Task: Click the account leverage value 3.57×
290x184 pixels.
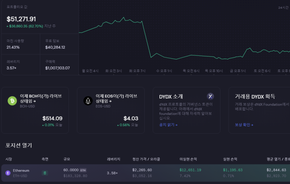Action: coord(12,68)
